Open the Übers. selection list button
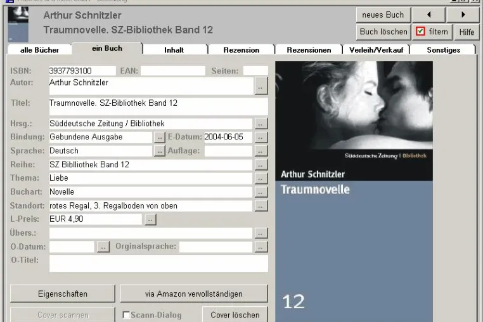The height and width of the screenshot is (322, 483). (261, 233)
